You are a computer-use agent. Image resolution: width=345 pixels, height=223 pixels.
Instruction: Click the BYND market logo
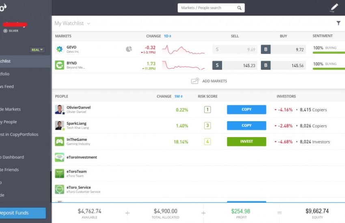point(59,65)
